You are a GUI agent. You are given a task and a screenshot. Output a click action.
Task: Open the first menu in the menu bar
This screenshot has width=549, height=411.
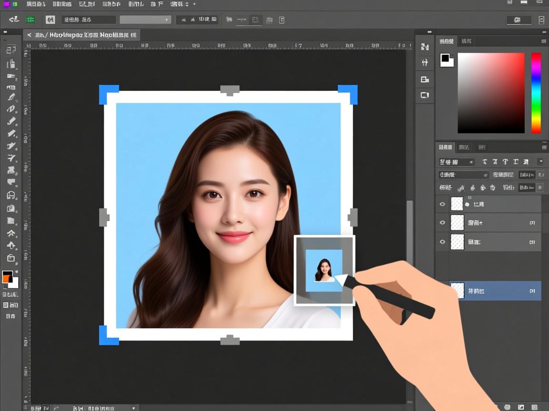(33, 4)
